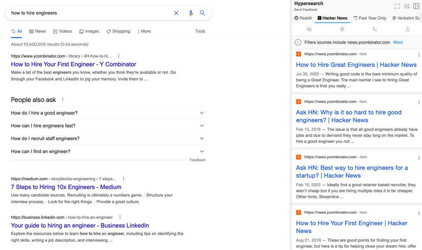Open menu for 'How to Hire Great Engineers' result
This screenshot has width=422, height=250.
[419, 55]
